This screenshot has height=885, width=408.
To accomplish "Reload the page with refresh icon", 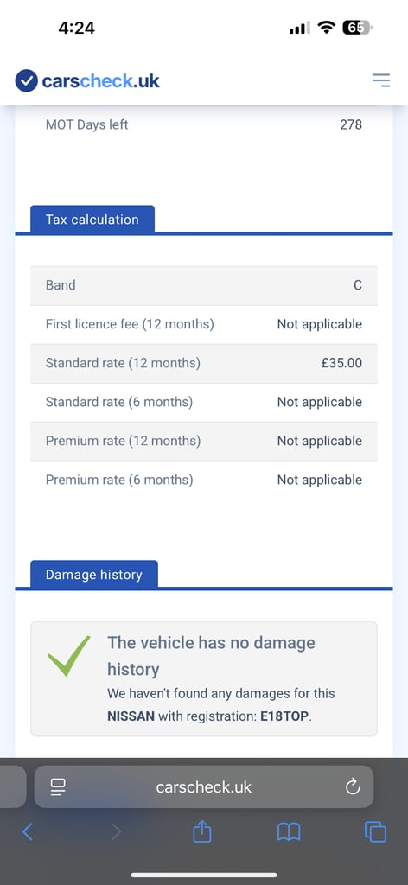I will (353, 786).
